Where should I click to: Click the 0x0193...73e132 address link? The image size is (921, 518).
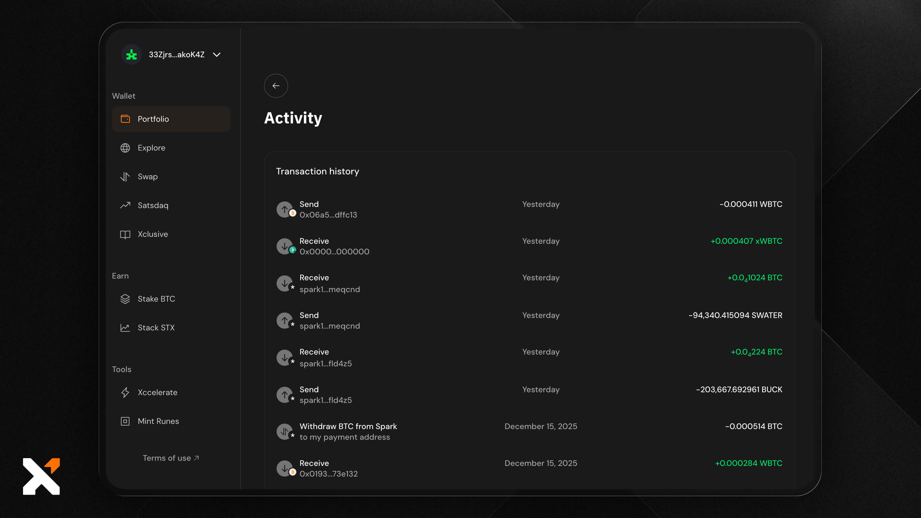coord(328,474)
